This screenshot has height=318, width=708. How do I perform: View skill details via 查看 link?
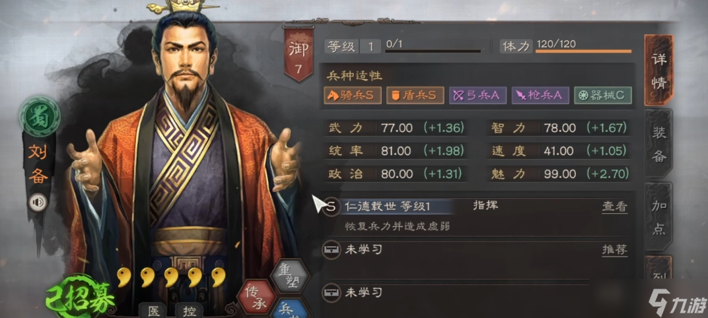614,207
